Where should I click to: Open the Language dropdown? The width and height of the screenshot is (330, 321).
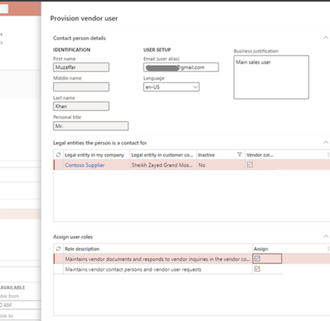tap(195, 87)
